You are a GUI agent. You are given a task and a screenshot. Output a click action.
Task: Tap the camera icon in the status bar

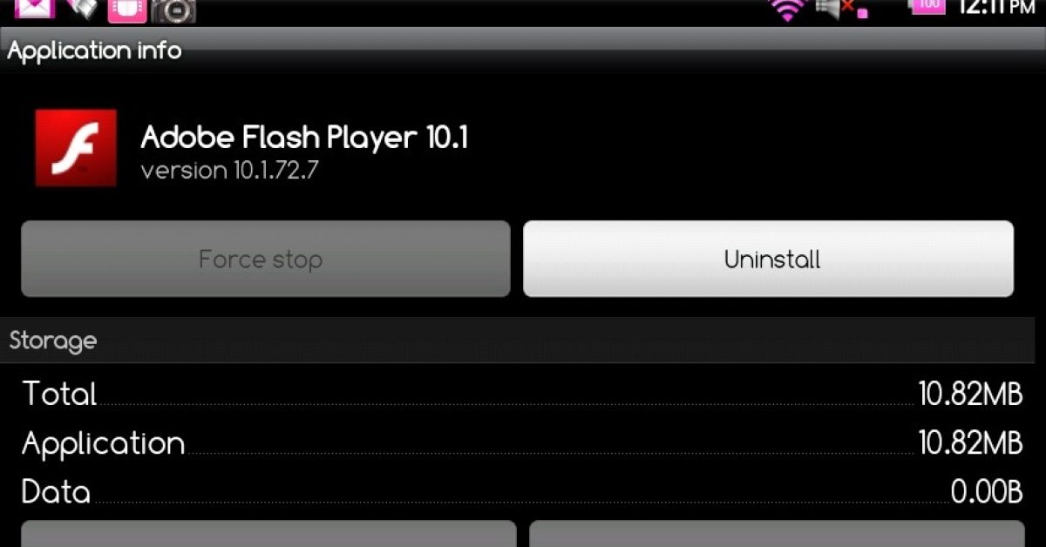pyautogui.click(x=173, y=10)
